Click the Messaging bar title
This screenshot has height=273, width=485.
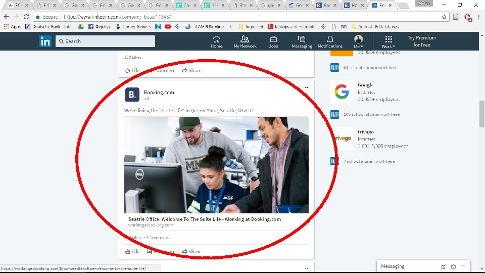tap(393, 266)
